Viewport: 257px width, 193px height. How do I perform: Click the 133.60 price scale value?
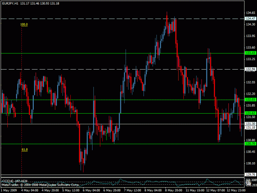click(250, 48)
